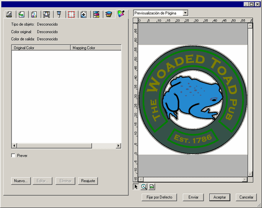Click the blue toad in preview
The image size is (262, 208).
pyautogui.click(x=192, y=98)
